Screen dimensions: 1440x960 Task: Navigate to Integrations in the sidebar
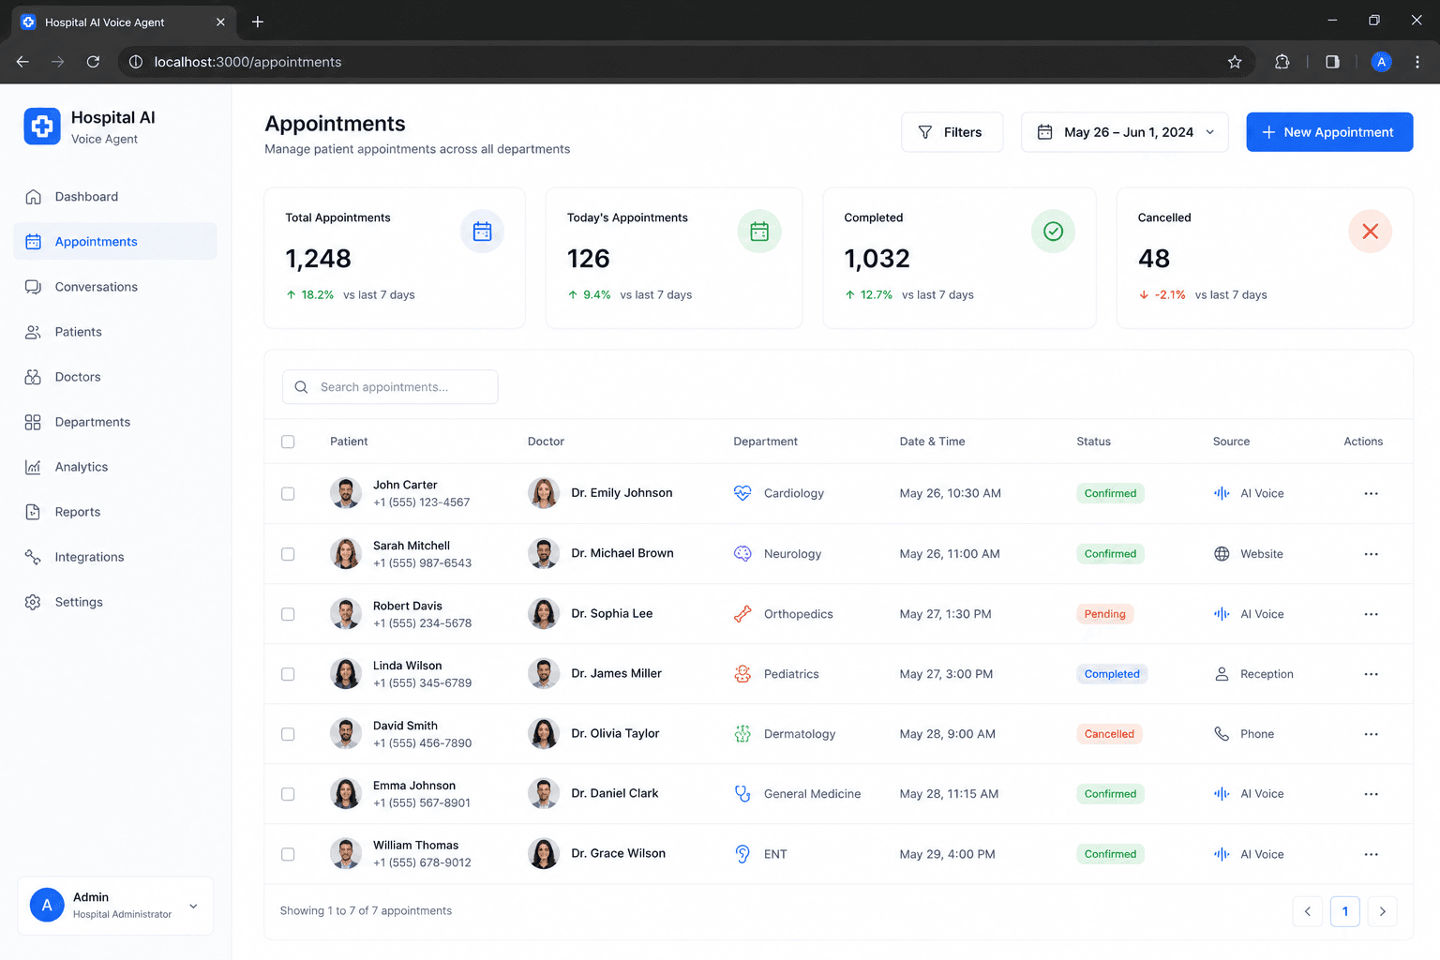click(115, 557)
